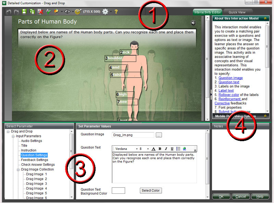Toggle italic formatting in Question Text toolbar
Screen dimensions: 274x203
pyautogui.click(x=166, y=149)
